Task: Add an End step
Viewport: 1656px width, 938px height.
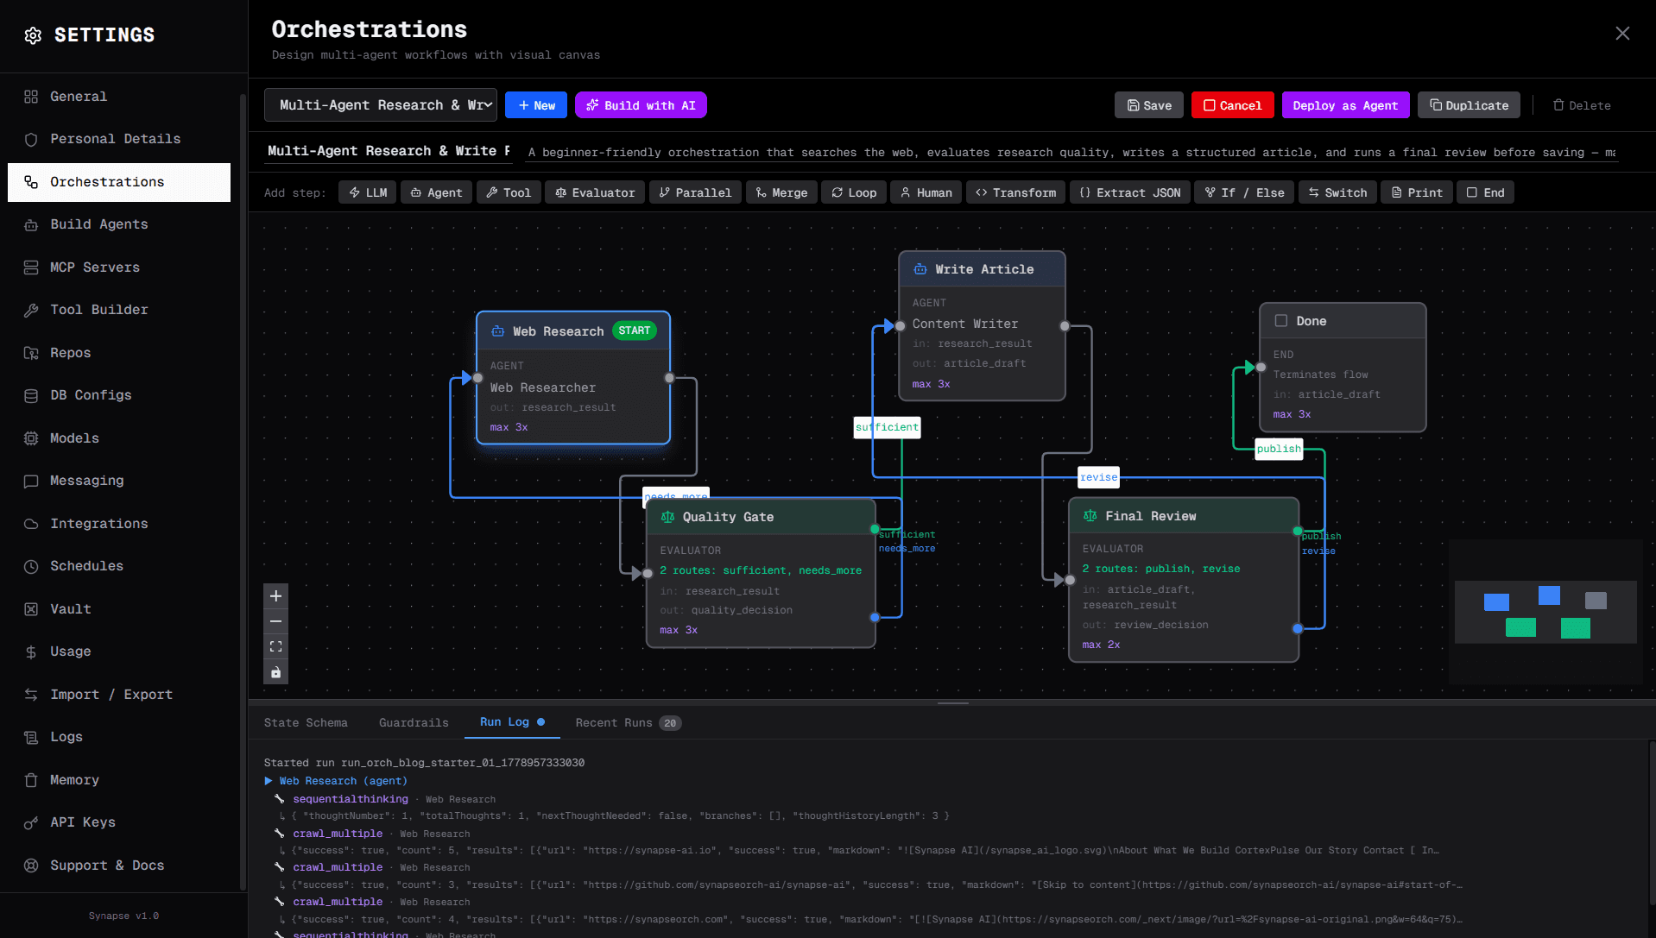Action: pyautogui.click(x=1485, y=192)
